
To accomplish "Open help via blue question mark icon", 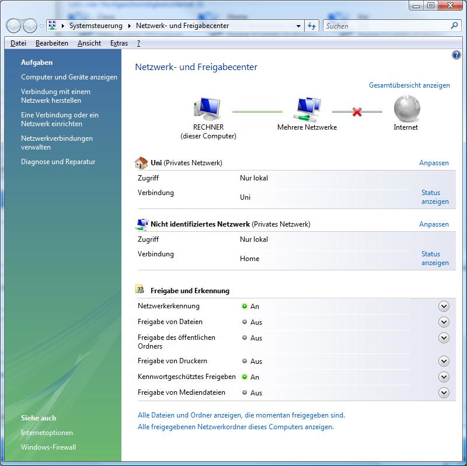I will (x=456, y=55).
